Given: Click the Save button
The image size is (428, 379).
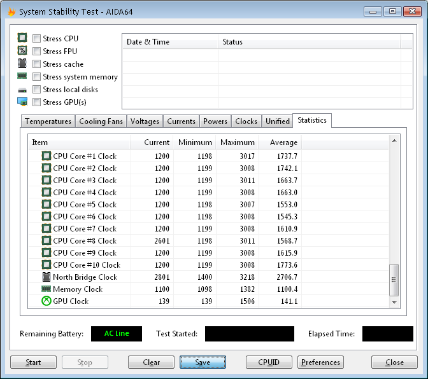Looking at the screenshot, I should [x=203, y=362].
